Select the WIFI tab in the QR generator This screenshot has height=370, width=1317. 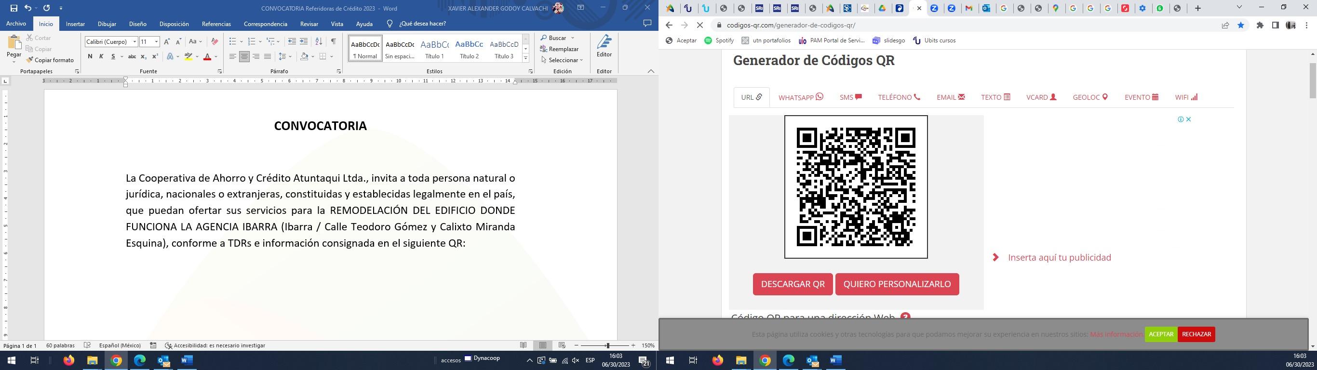click(x=1186, y=97)
